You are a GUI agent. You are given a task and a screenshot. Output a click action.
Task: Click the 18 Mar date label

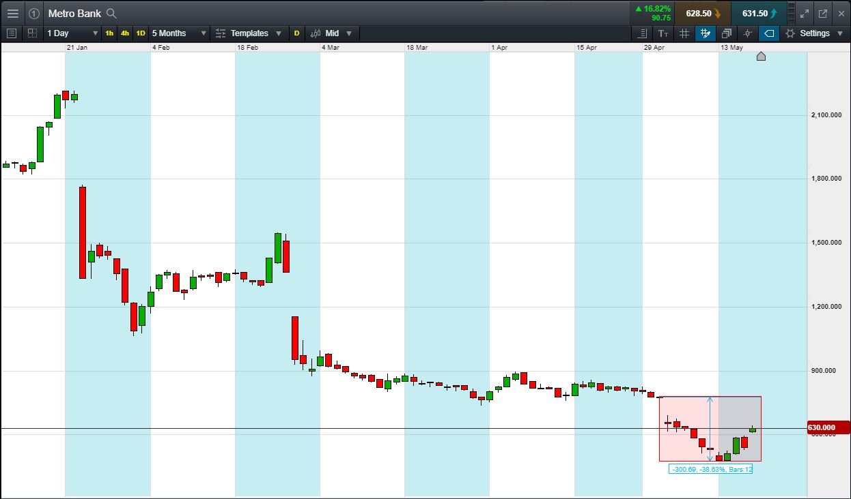417,48
